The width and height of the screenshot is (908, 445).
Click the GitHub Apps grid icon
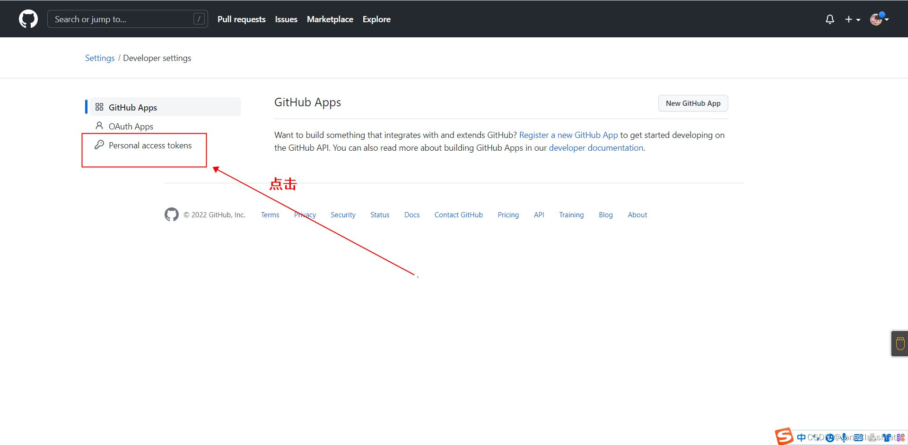point(99,107)
